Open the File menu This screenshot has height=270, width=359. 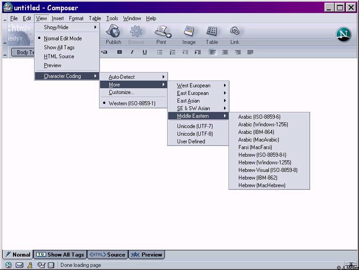tap(14, 18)
